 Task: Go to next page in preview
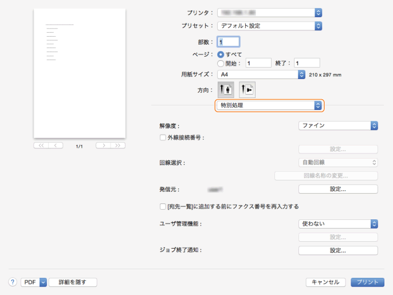tap(103, 145)
